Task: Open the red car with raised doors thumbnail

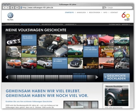Action: click(x=75, y=40)
